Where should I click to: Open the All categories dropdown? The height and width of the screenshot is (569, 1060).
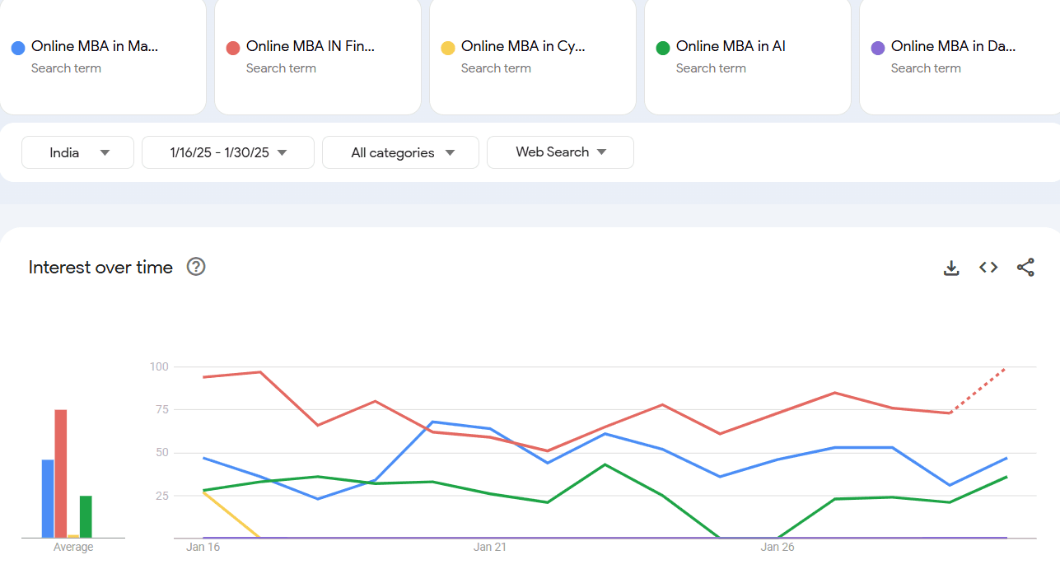[x=400, y=152]
